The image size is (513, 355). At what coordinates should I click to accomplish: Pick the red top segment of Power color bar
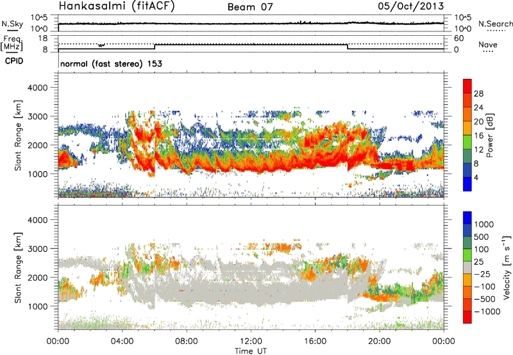pyautogui.click(x=467, y=86)
